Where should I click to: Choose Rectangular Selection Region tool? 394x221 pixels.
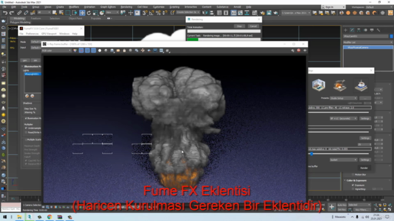point(68,13)
